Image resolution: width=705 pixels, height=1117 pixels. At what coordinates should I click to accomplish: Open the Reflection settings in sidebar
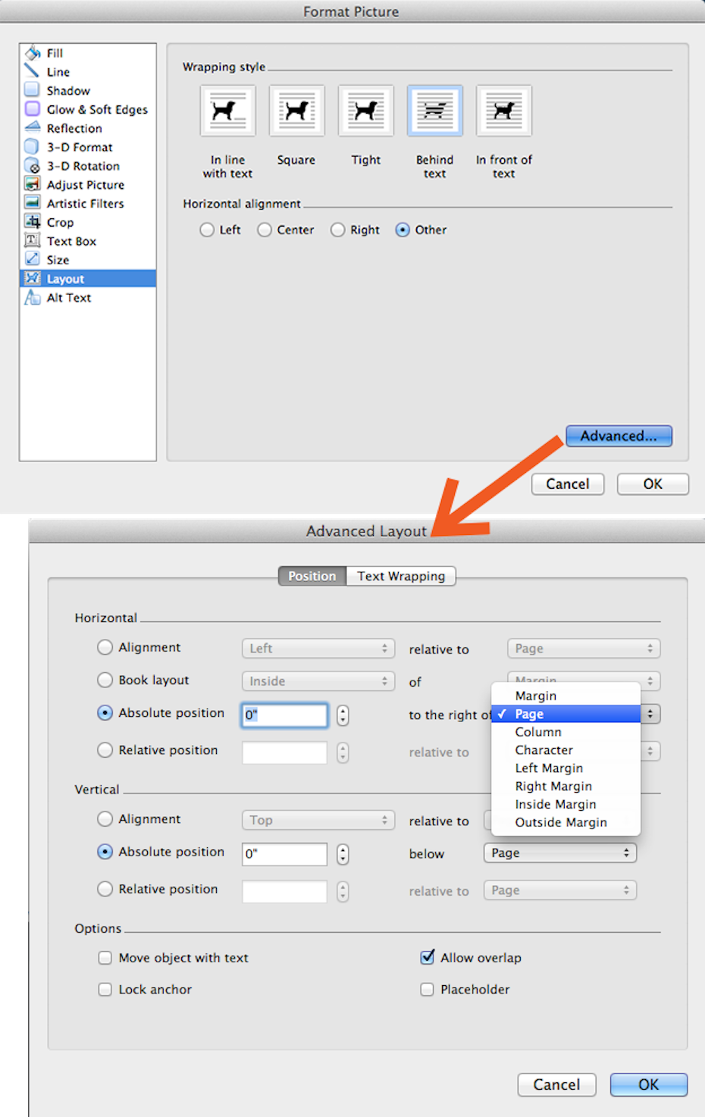tap(74, 129)
